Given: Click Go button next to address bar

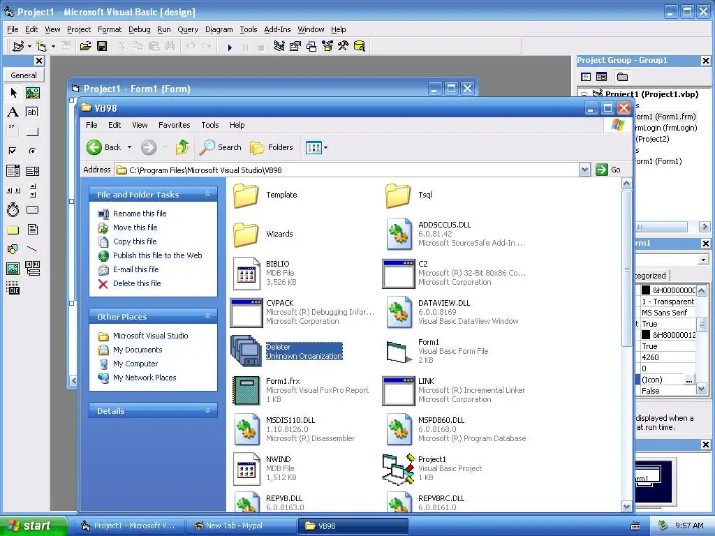Looking at the screenshot, I should (609, 170).
